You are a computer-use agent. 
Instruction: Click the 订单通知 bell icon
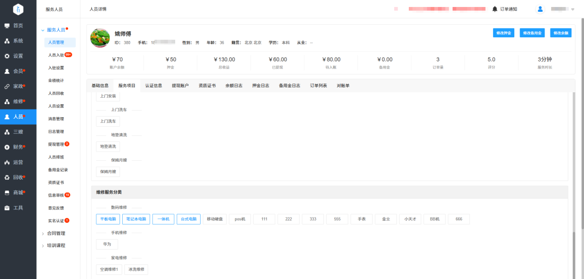495,9
